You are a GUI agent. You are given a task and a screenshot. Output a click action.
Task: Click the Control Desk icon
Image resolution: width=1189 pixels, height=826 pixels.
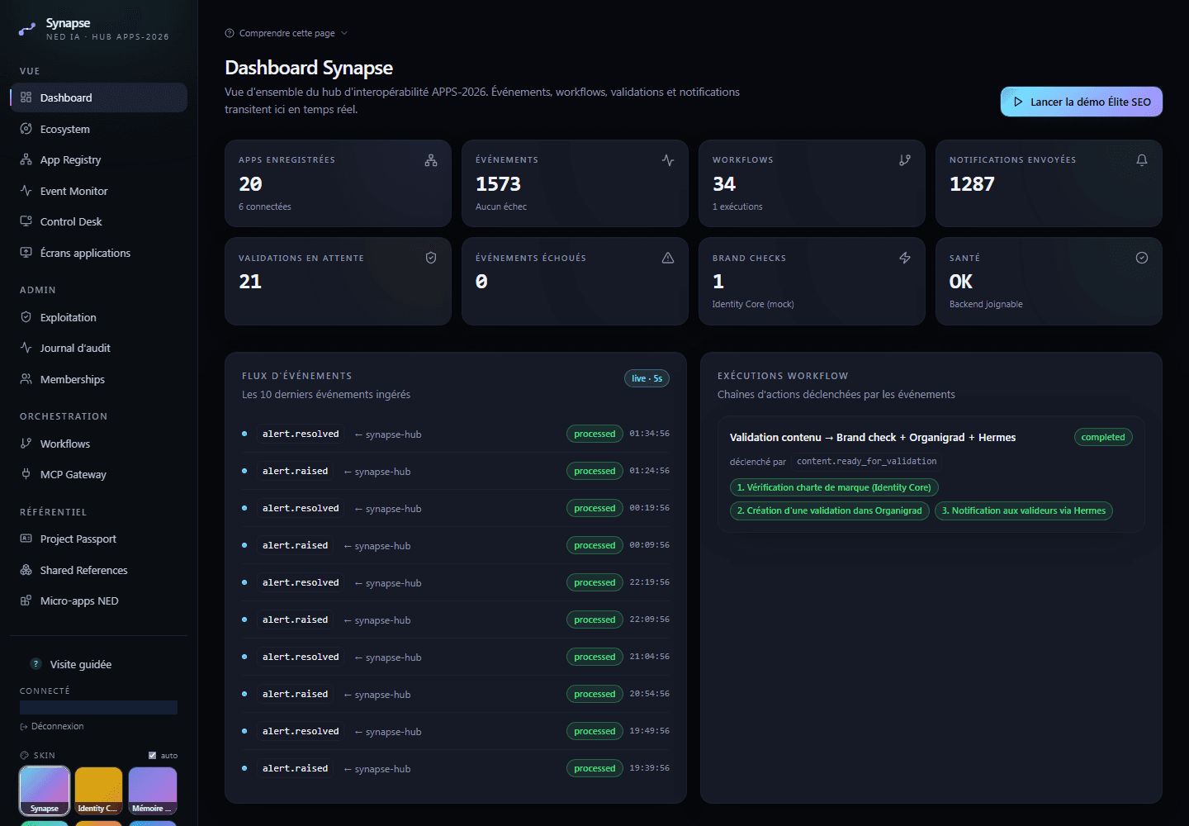pos(26,221)
